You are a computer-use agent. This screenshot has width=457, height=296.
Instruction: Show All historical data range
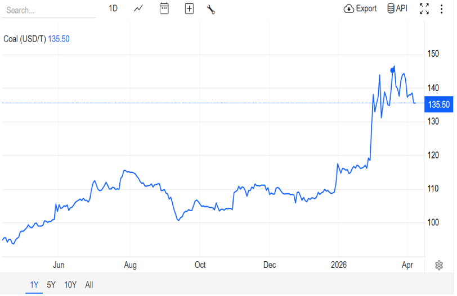click(x=89, y=285)
